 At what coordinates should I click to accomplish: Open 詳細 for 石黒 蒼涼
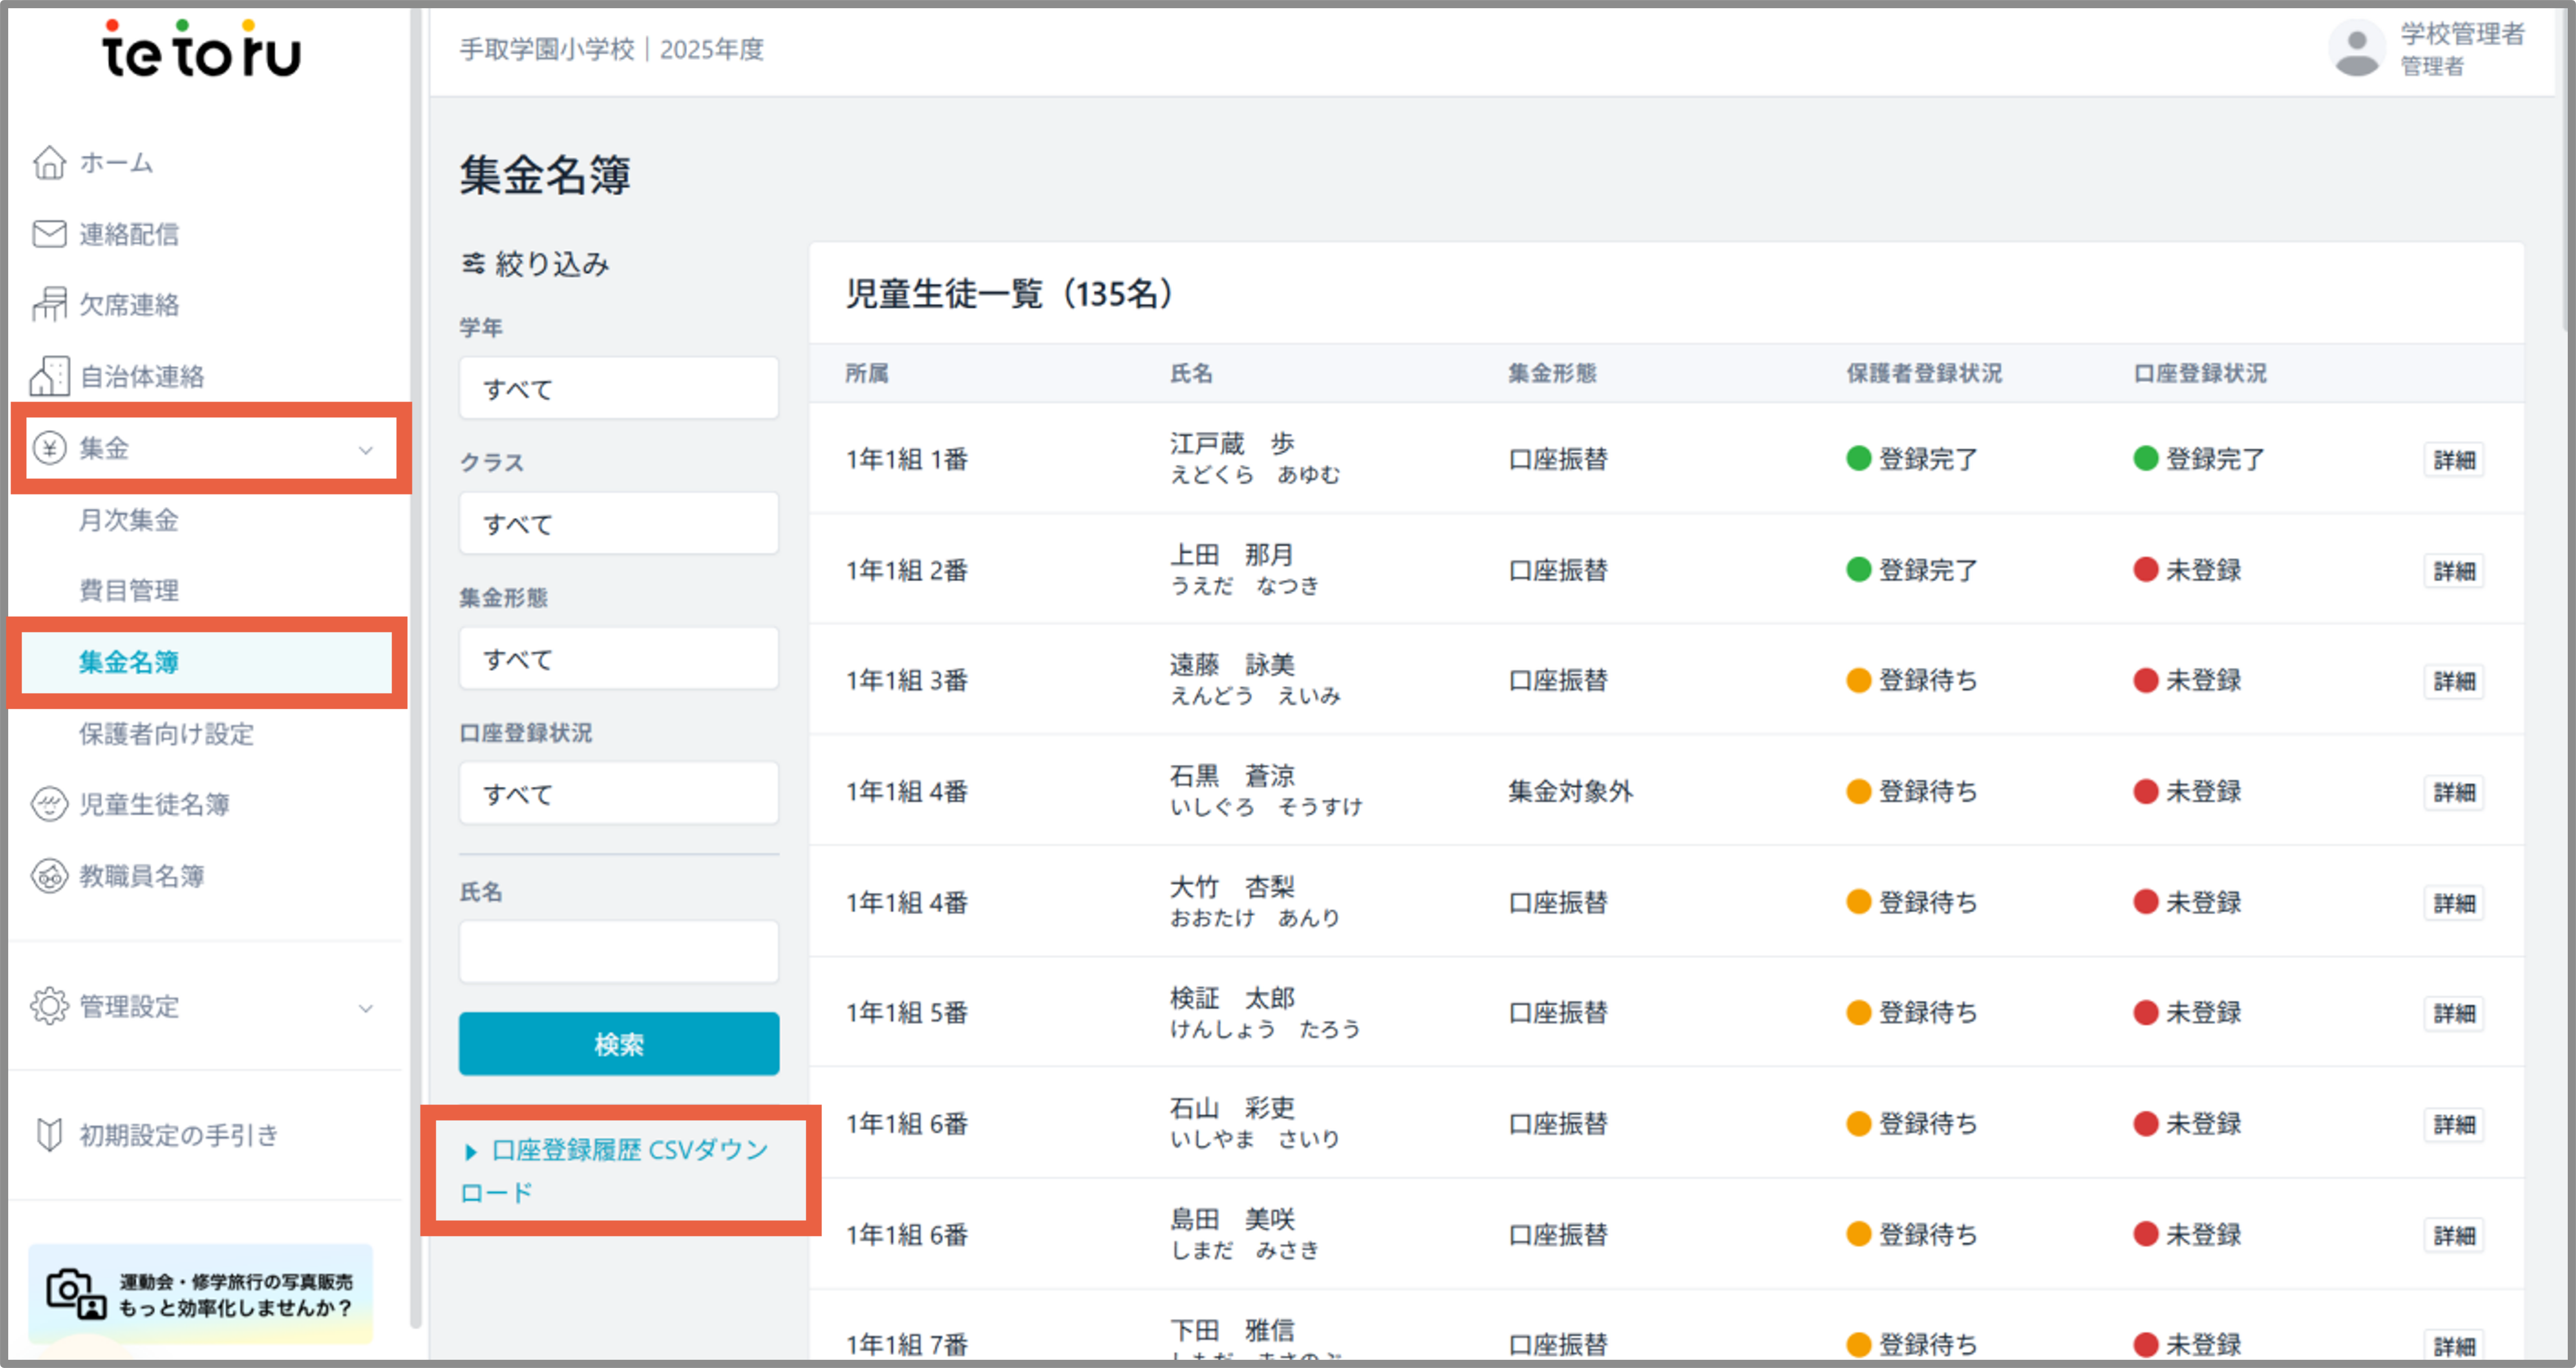click(2454, 792)
